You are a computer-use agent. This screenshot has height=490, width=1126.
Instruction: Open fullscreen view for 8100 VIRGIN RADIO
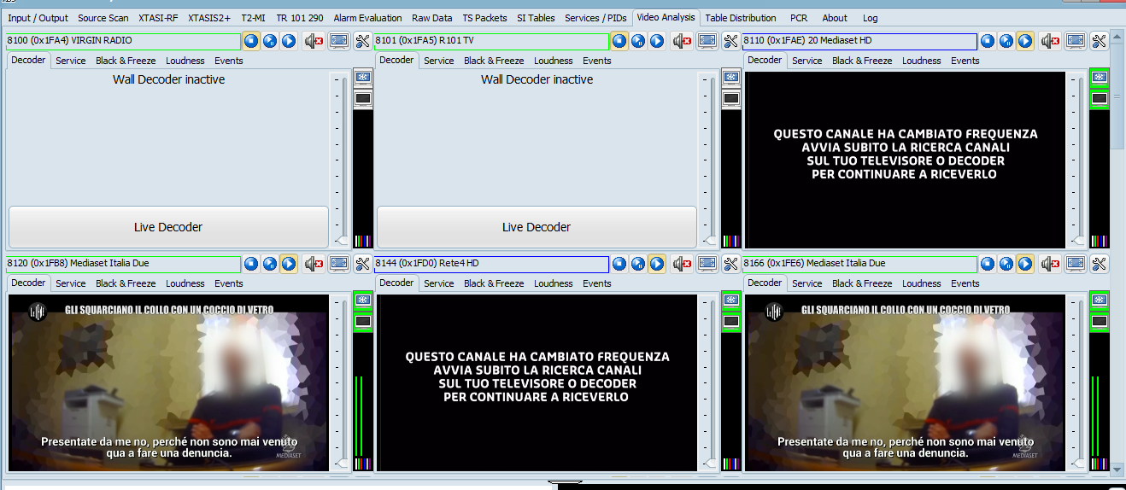[x=339, y=40]
